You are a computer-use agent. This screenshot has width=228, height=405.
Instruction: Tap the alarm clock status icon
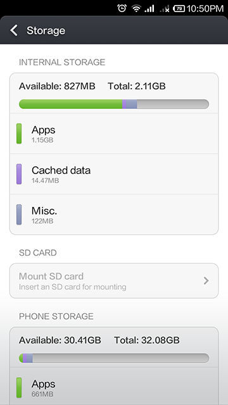[x=122, y=8]
